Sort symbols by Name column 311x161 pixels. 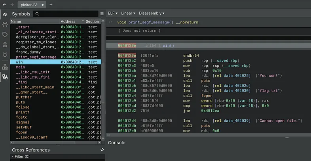pyautogui.click(x=35, y=21)
